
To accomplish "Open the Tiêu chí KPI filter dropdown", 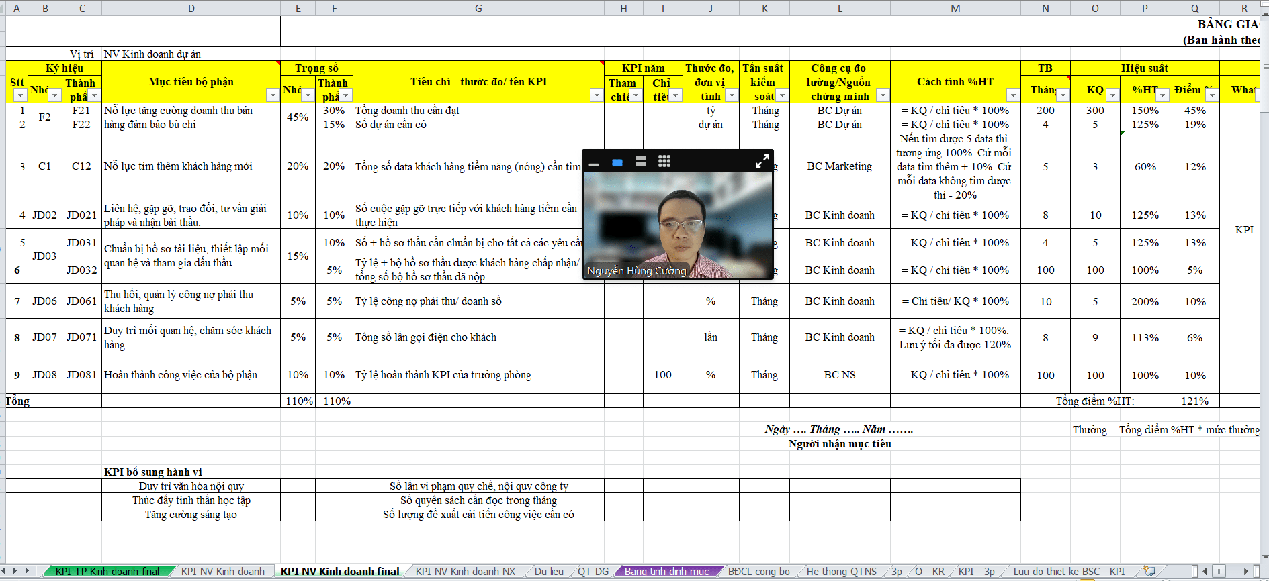I will click(x=596, y=96).
